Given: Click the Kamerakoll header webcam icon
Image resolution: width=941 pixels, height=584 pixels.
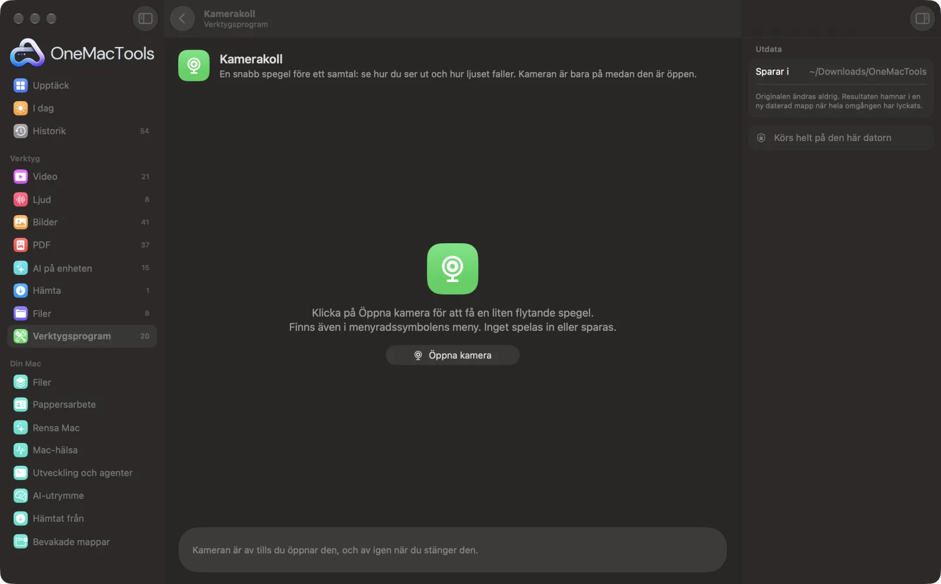Looking at the screenshot, I should coord(194,65).
